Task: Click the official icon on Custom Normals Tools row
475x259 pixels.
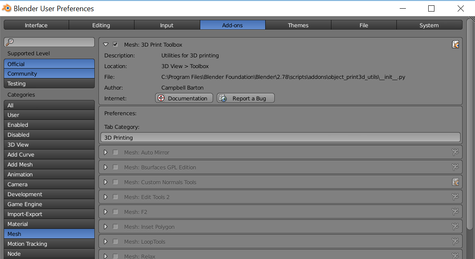Action: click(x=455, y=182)
